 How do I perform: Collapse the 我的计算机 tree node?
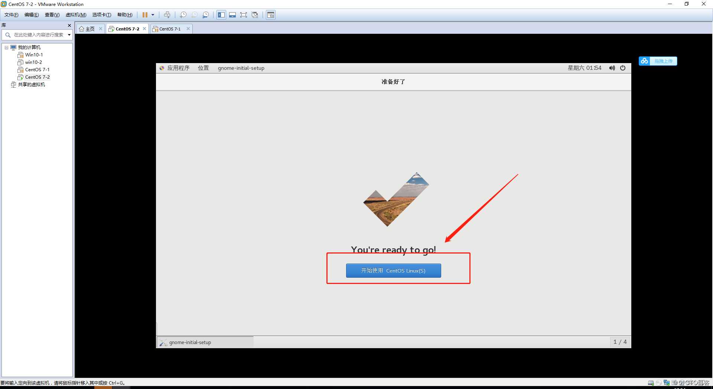[6, 48]
